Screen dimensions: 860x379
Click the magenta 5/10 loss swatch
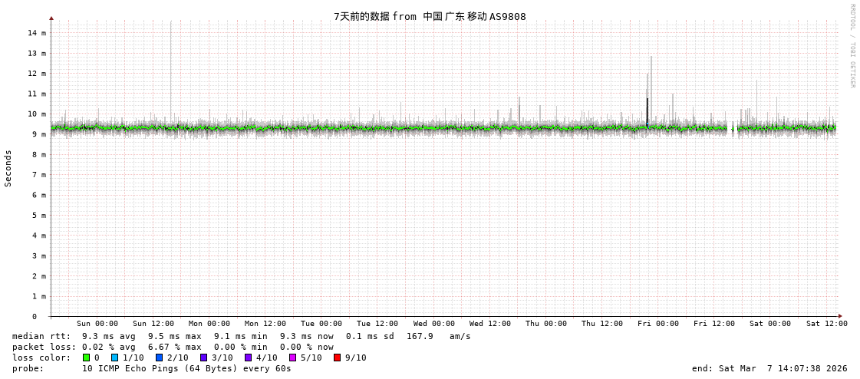[x=292, y=358]
